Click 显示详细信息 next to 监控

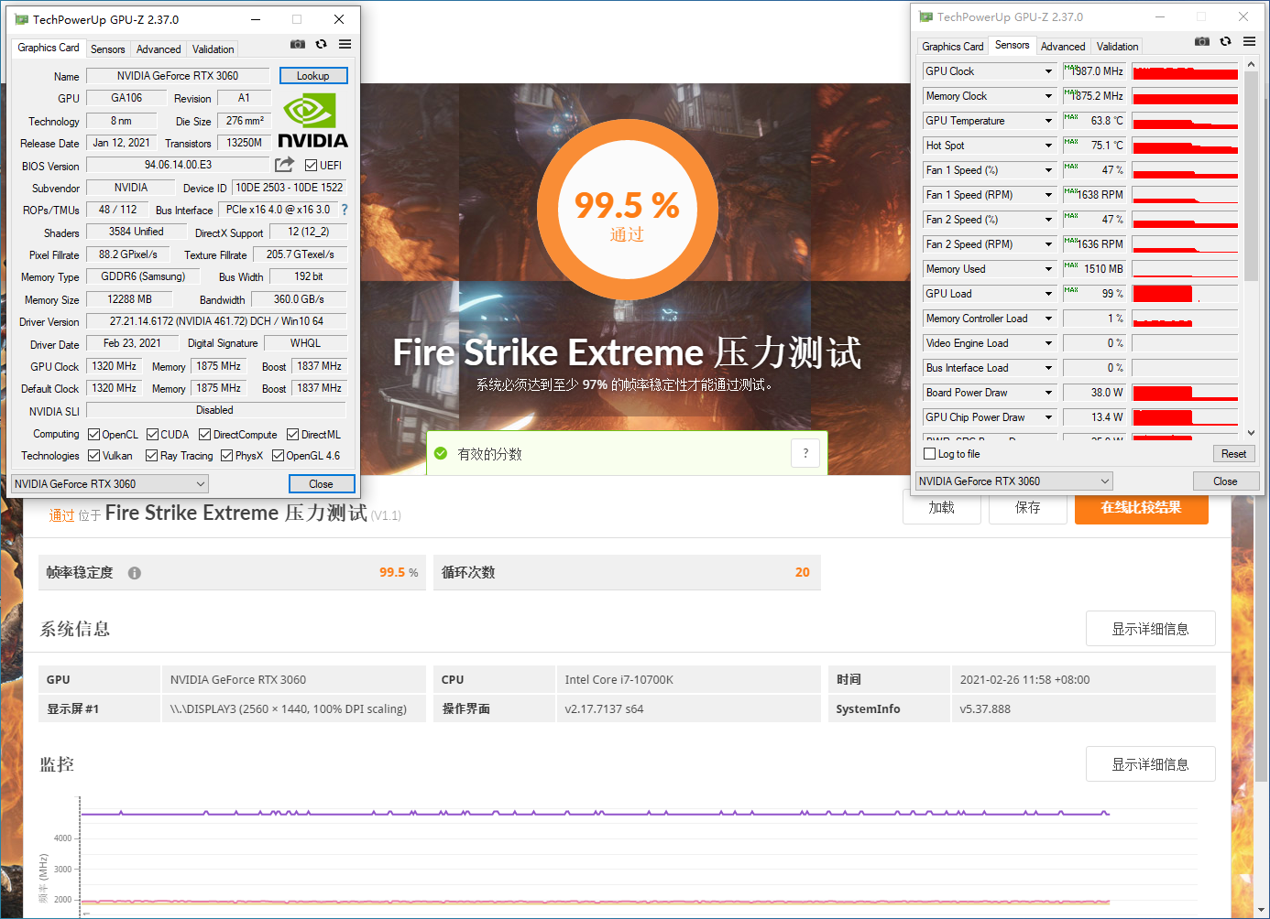pos(1151,764)
